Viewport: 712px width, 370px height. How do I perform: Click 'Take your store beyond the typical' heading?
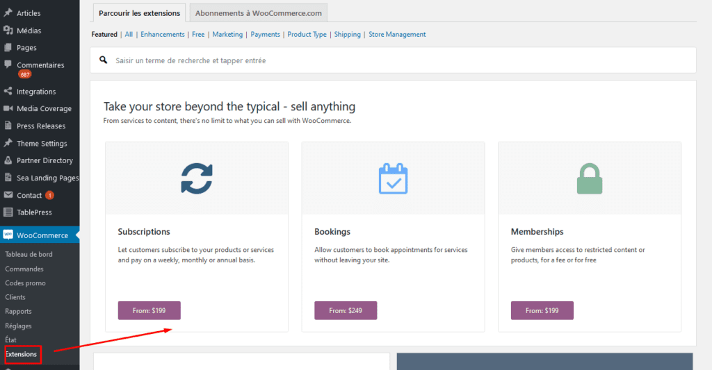[229, 106]
